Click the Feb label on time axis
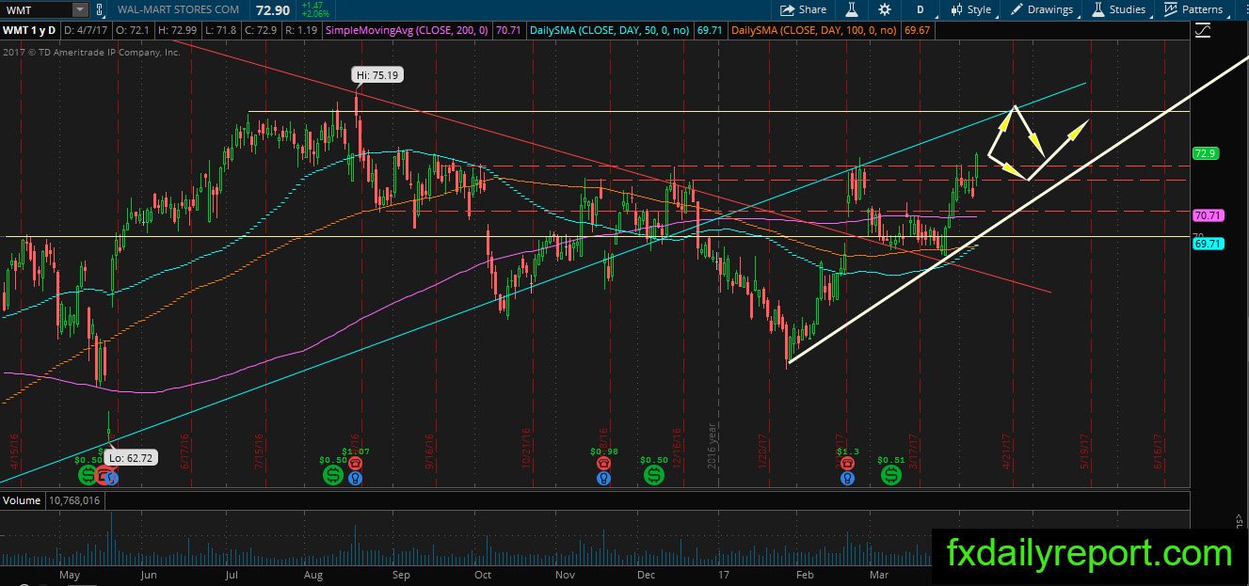Image resolution: width=1249 pixels, height=586 pixels. point(805,574)
